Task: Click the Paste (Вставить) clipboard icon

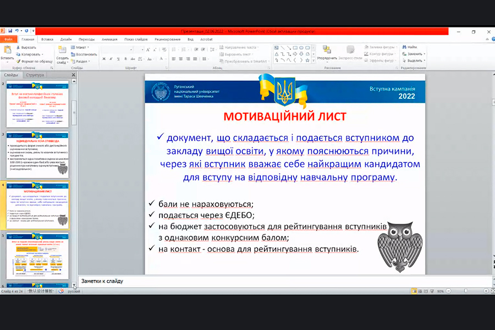Action: point(7,50)
